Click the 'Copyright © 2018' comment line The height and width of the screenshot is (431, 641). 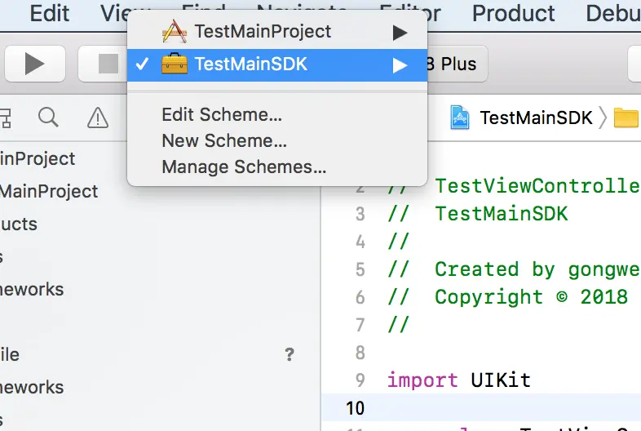507,297
